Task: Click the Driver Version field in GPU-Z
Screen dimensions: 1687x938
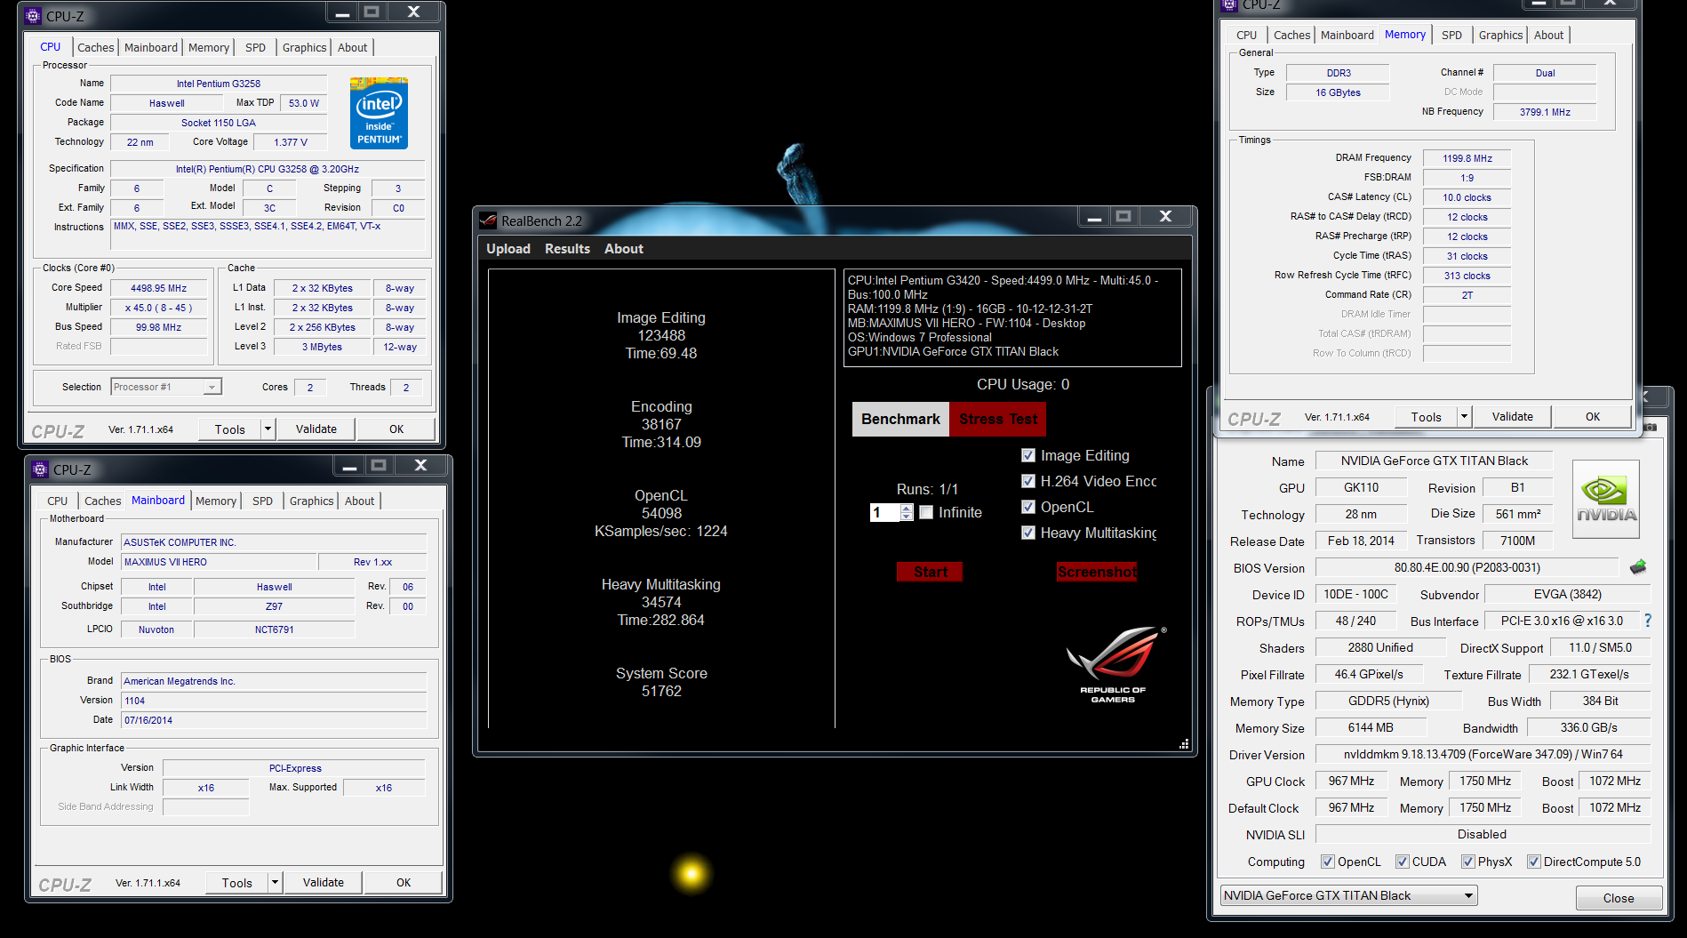Action: 1483,754
